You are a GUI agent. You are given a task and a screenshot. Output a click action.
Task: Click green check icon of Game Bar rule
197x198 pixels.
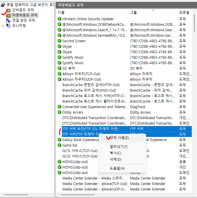59,145
